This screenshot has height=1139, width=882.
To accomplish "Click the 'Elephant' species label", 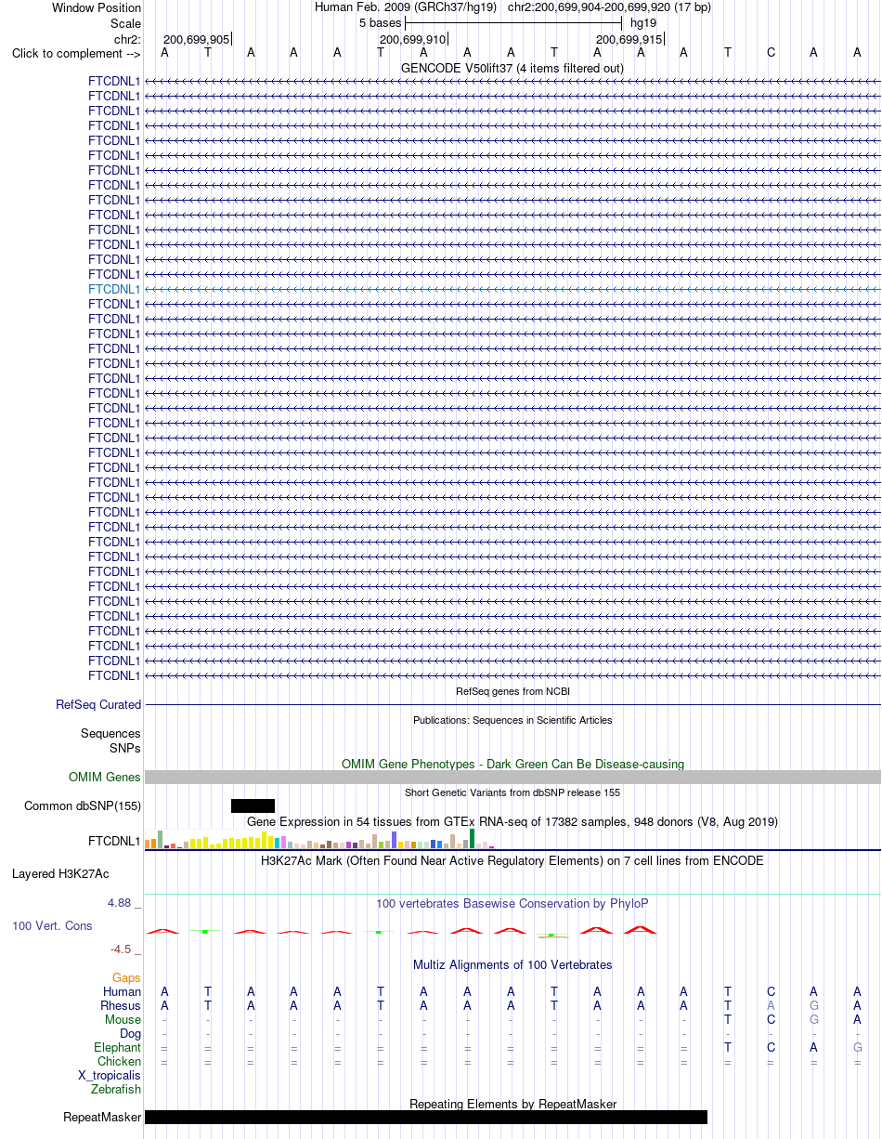I will [x=118, y=1048].
